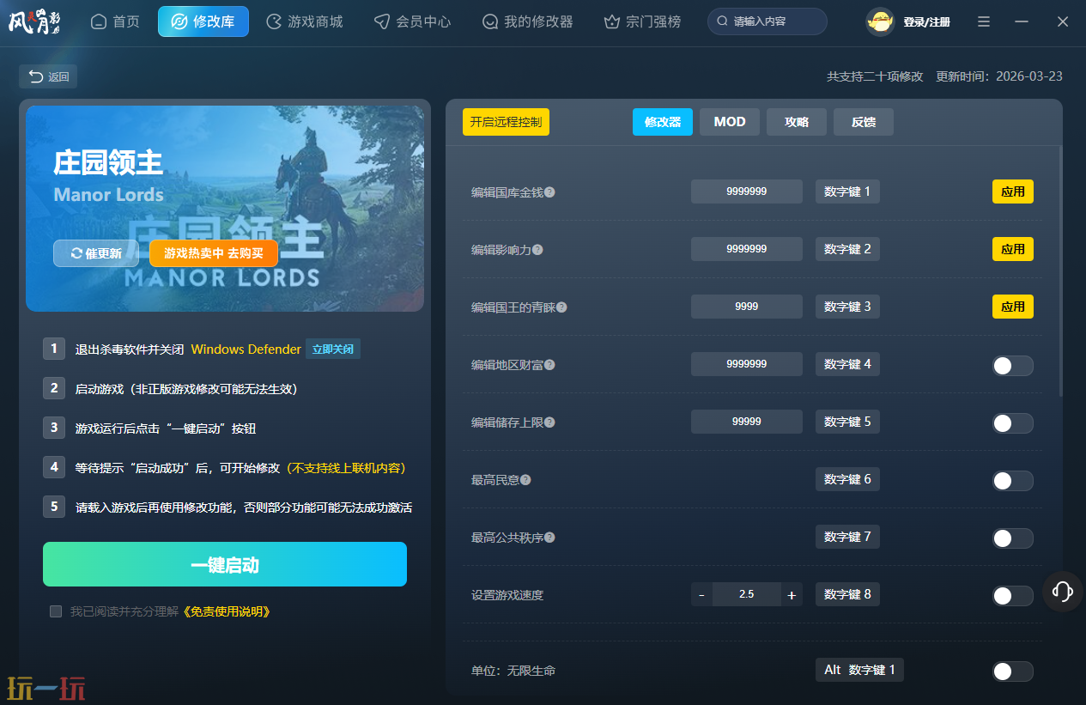This screenshot has width=1086, height=705.
Task: Click the 催更新 button
Action: 96,253
